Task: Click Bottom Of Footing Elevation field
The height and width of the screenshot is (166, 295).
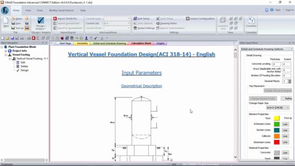Action: point(287,76)
